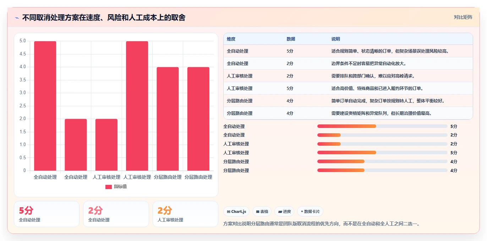
Task: Click the 5.0 y-axis label
Action: (x=22, y=41)
